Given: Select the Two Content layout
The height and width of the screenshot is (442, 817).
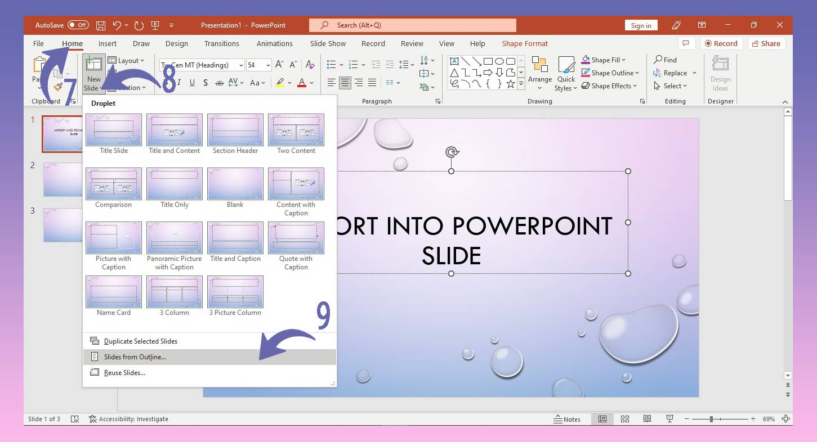Looking at the screenshot, I should (x=296, y=134).
